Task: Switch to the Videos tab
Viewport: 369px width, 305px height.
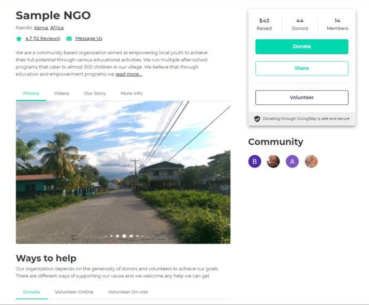Action: [62, 94]
